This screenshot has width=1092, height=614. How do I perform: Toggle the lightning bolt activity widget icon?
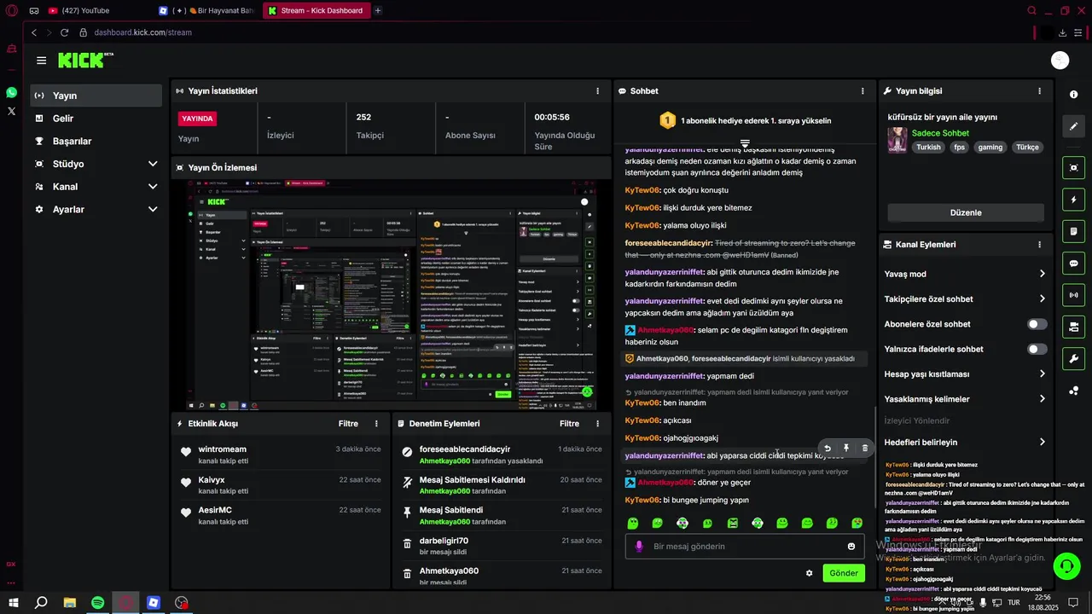click(1073, 200)
